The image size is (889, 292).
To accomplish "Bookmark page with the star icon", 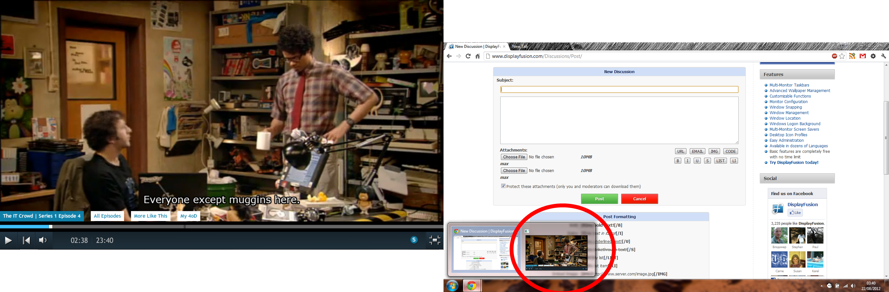I will [842, 56].
